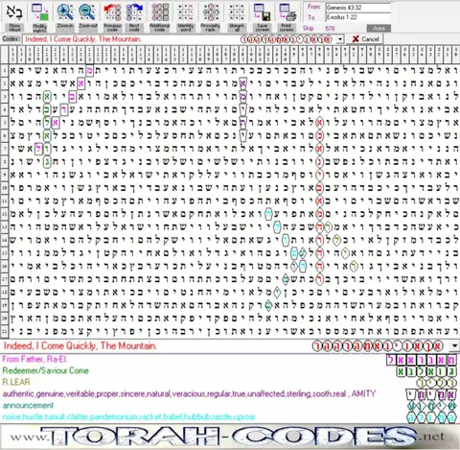
Task: Open the lower code list dropdown arrow
Action: pyautogui.click(x=454, y=345)
